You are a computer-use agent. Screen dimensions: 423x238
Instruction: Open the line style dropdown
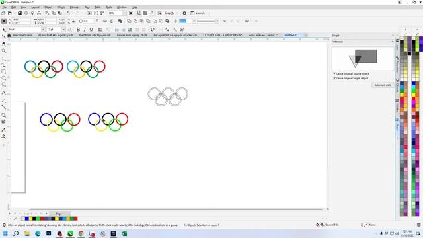pos(217,21)
